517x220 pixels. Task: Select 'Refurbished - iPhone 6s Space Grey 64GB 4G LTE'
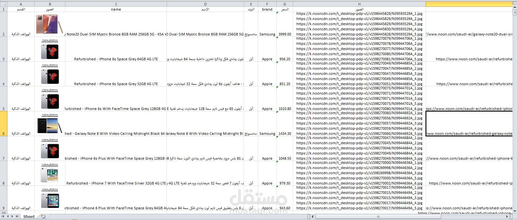pyautogui.click(x=116, y=49)
